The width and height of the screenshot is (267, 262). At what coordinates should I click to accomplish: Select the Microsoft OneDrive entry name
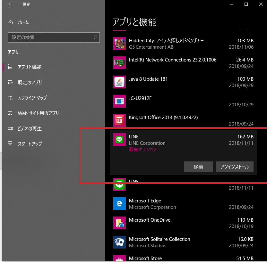pos(150,220)
